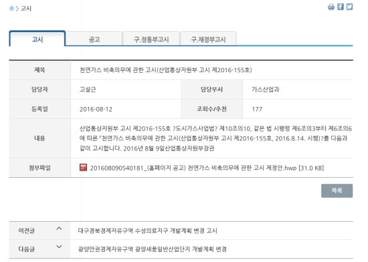Download 천연가스 비축의무에 관한 고시 제정안.hwp
This screenshot has width=368, height=262.
(x=207, y=168)
